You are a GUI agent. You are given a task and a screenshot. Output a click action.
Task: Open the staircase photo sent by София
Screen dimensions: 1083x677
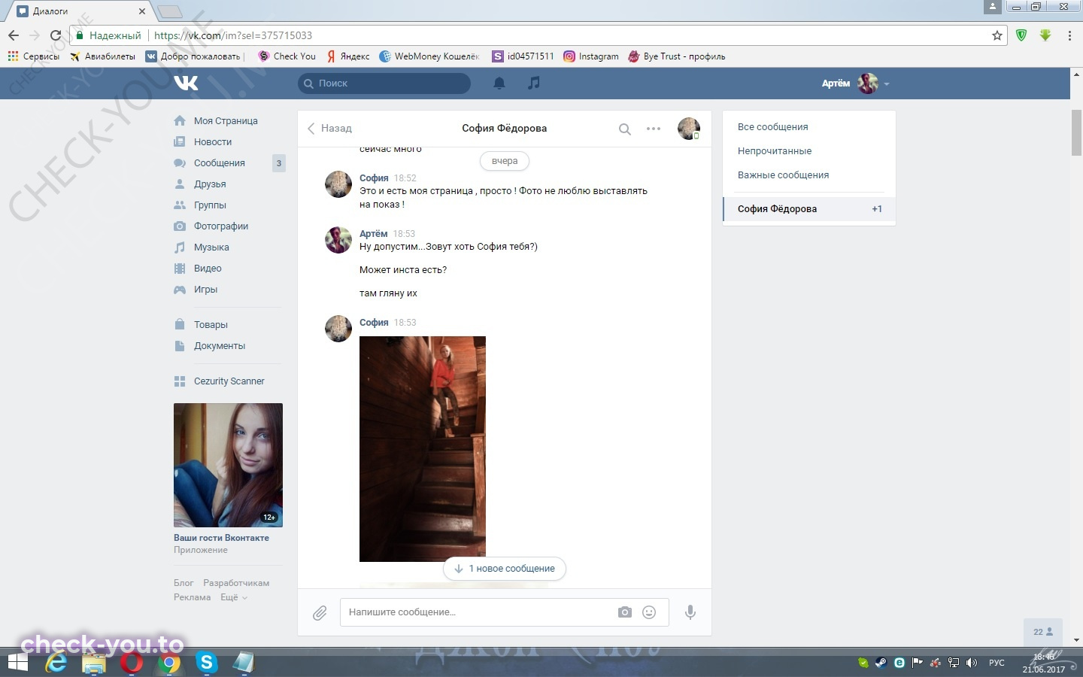(423, 449)
